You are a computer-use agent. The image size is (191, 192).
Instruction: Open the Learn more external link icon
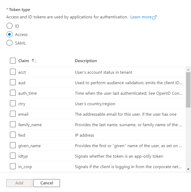(154, 17)
